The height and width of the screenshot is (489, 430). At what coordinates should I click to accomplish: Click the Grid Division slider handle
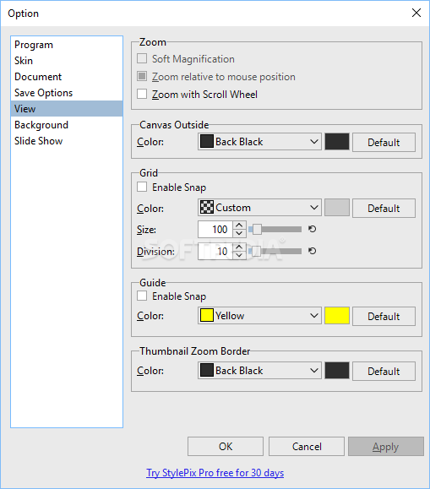(x=256, y=251)
